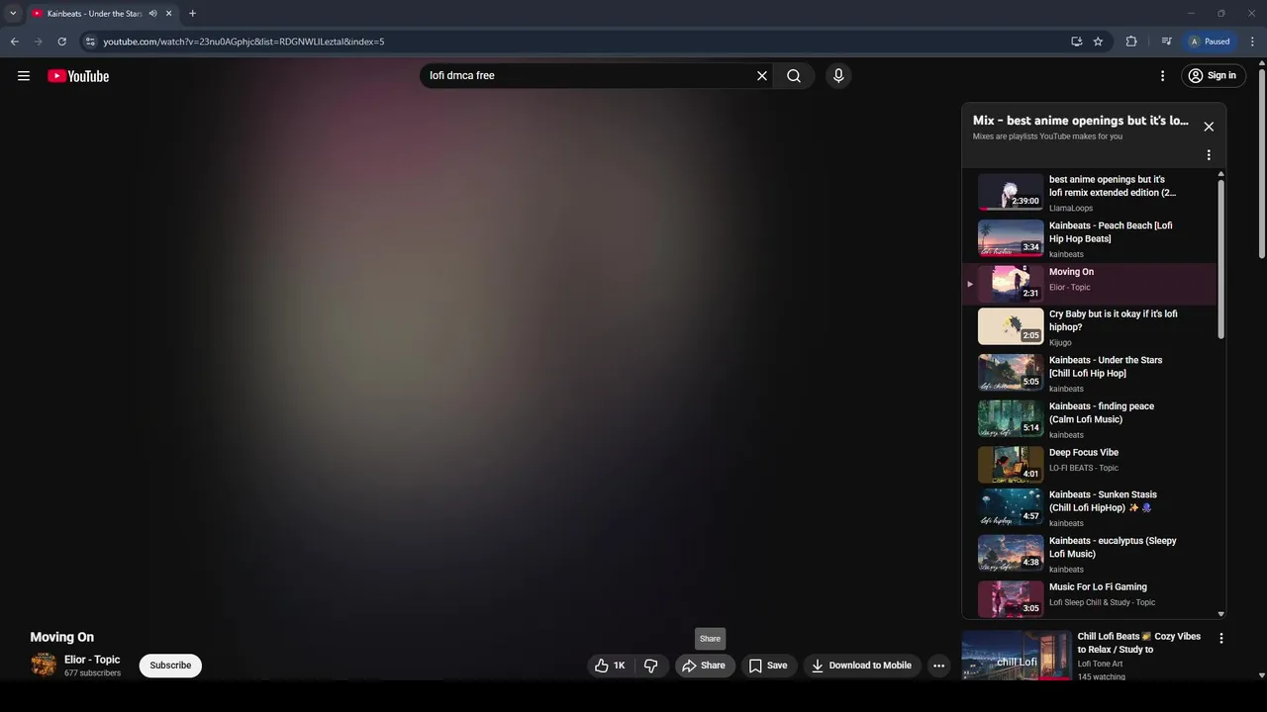Screen dimensions: 1267x712
Task: Play Kainbeats - Peach Beach playlist item
Action: coord(1089,238)
